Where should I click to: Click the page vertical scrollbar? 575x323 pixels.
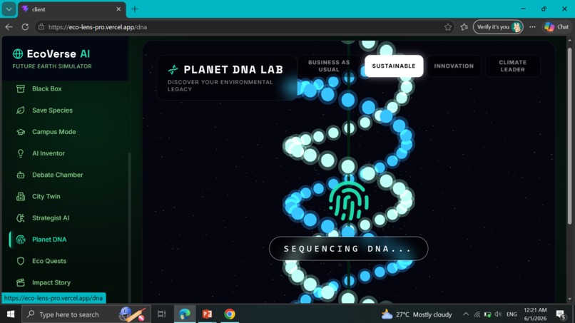tap(569, 135)
